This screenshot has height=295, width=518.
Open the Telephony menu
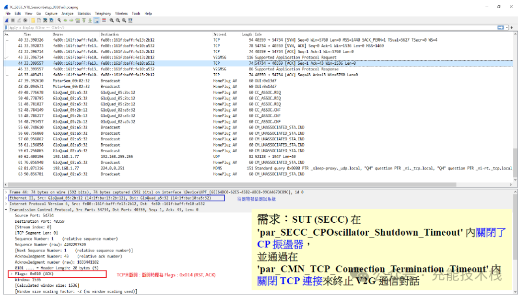[x=103, y=13]
